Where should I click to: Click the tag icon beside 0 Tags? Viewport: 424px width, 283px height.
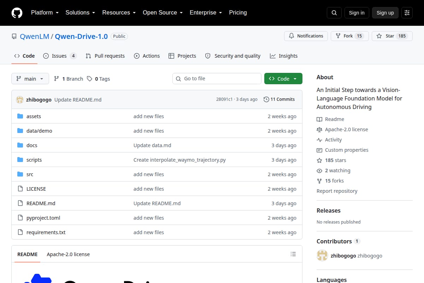tap(90, 79)
